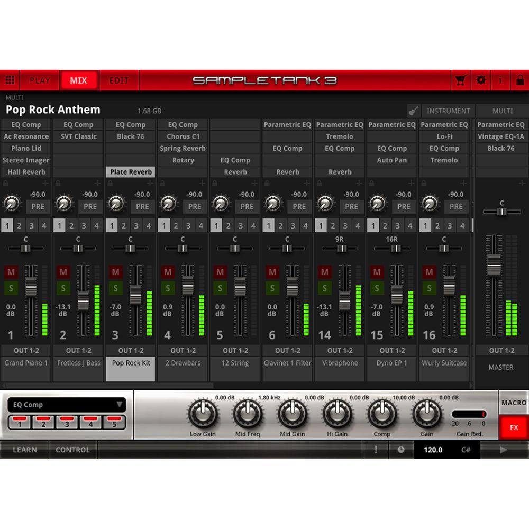This screenshot has width=529, height=529.
Task: Open the SampleTank shop cart icon
Action: pyautogui.click(x=460, y=80)
